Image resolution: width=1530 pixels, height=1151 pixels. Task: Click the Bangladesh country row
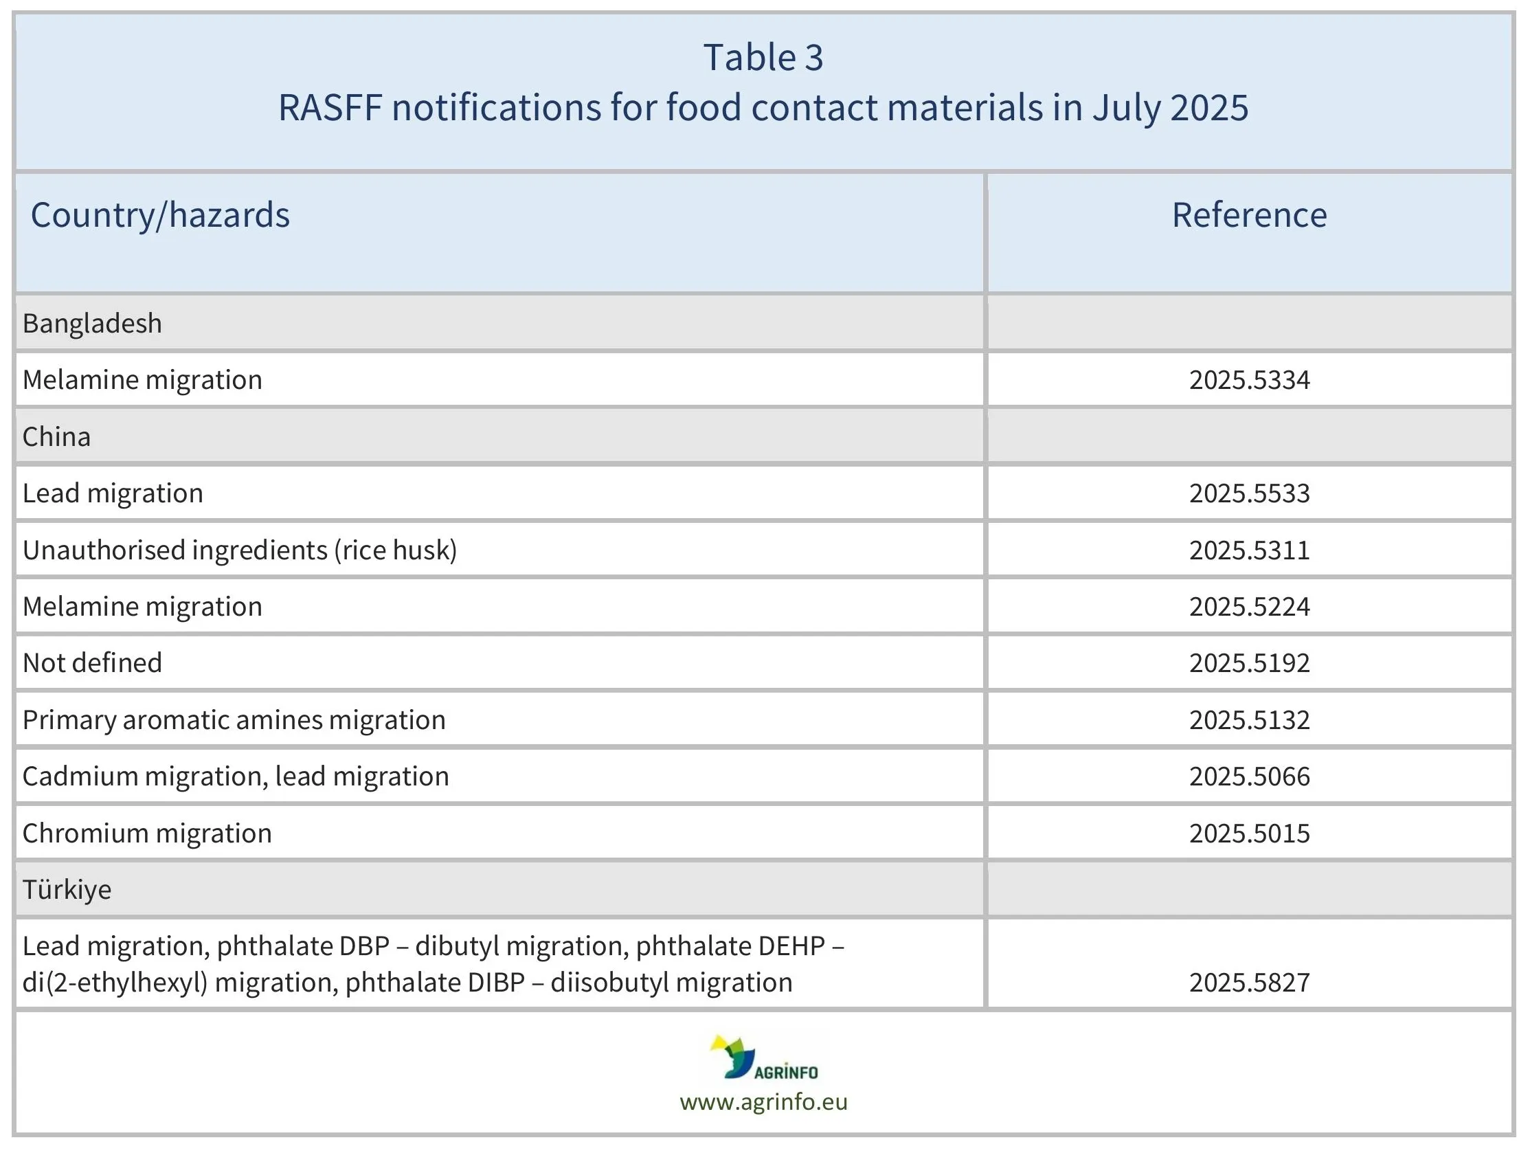point(92,324)
